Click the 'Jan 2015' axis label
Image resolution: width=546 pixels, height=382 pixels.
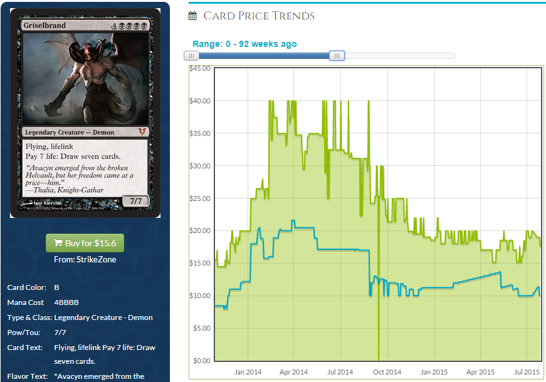(x=434, y=372)
